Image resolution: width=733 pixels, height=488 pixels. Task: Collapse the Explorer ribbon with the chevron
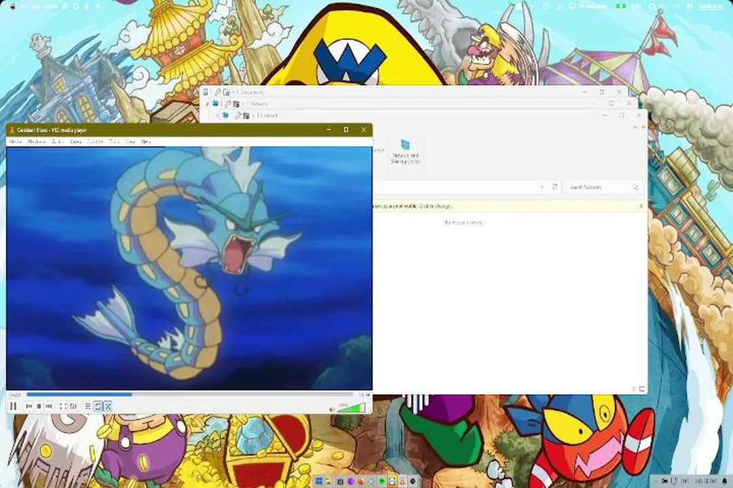click(x=635, y=127)
